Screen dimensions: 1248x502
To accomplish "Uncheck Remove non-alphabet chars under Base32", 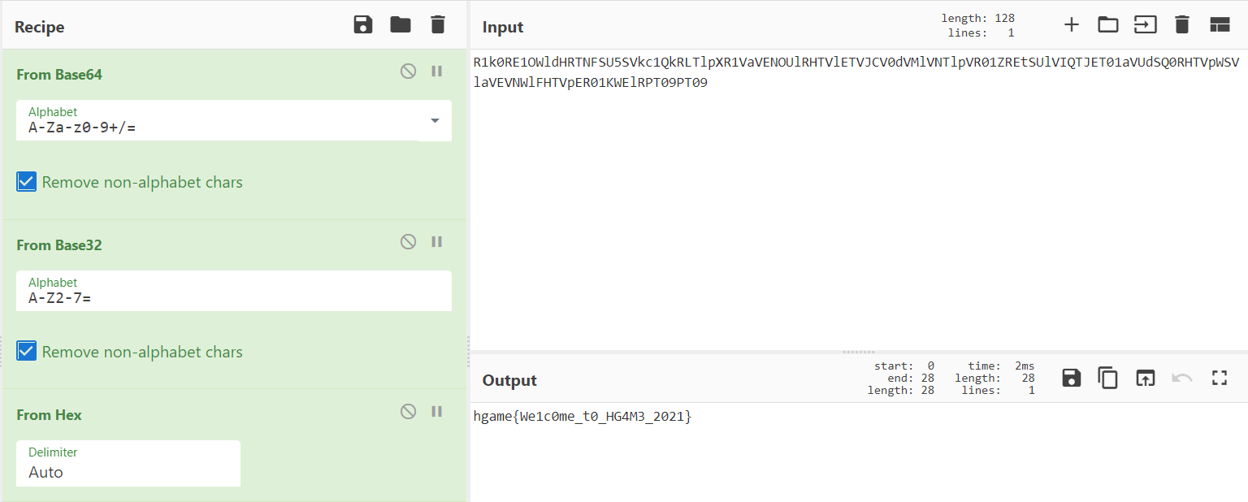I will pyautogui.click(x=27, y=352).
